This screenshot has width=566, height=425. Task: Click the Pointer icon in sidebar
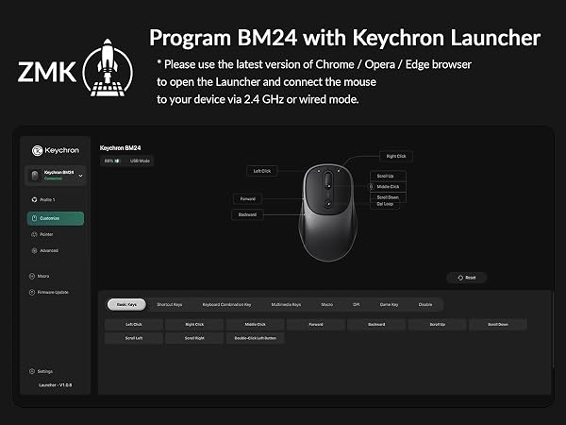pyautogui.click(x=34, y=234)
